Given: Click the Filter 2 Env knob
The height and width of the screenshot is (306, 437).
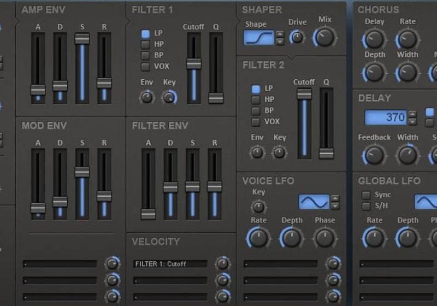Looking at the screenshot, I should [x=257, y=152].
